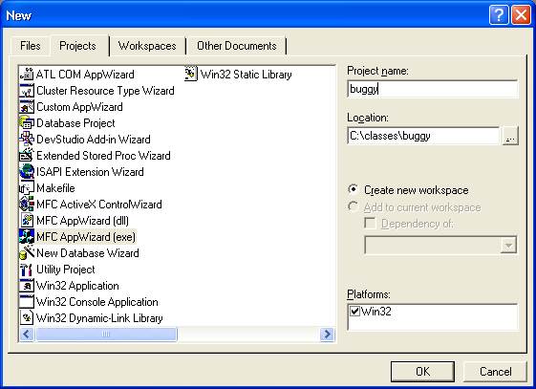Open the Workspaces tab
This screenshot has height=389, width=536.
[147, 46]
